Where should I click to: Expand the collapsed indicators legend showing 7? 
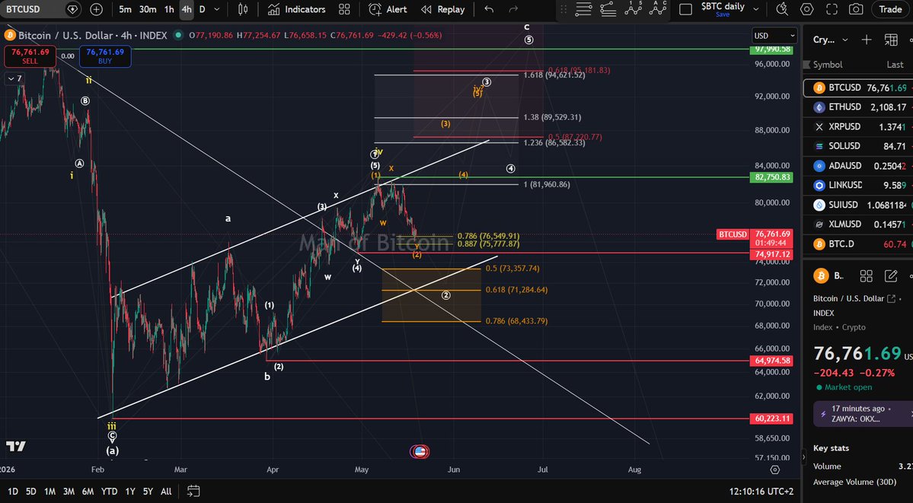pos(14,78)
